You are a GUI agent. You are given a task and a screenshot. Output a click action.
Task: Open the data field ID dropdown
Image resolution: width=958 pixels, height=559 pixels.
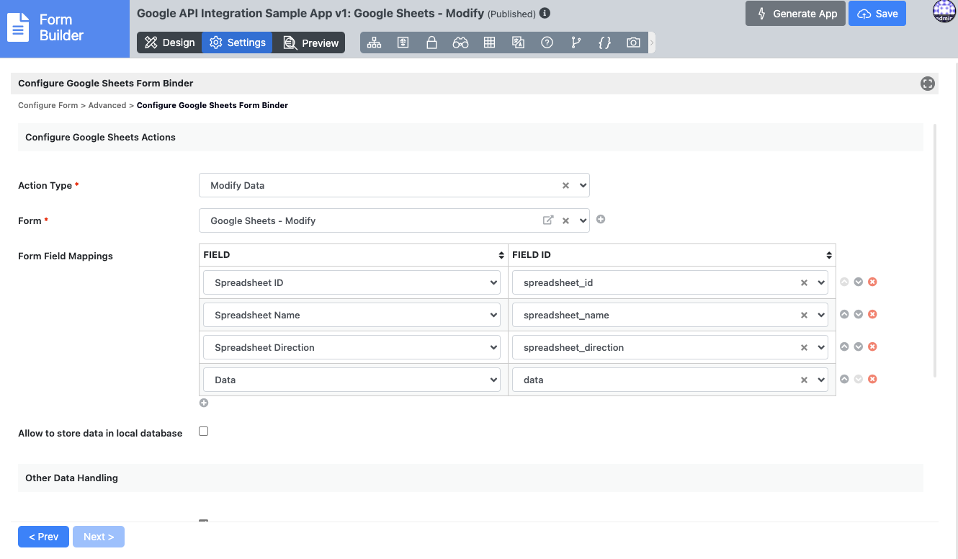coord(670,380)
